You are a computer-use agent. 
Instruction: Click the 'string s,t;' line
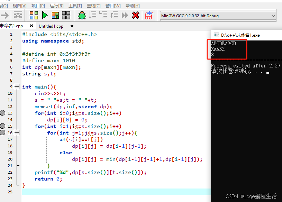point(39,74)
